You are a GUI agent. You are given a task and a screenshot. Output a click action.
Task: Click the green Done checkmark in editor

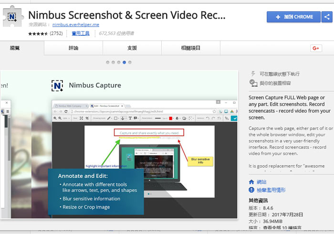pos(234,118)
